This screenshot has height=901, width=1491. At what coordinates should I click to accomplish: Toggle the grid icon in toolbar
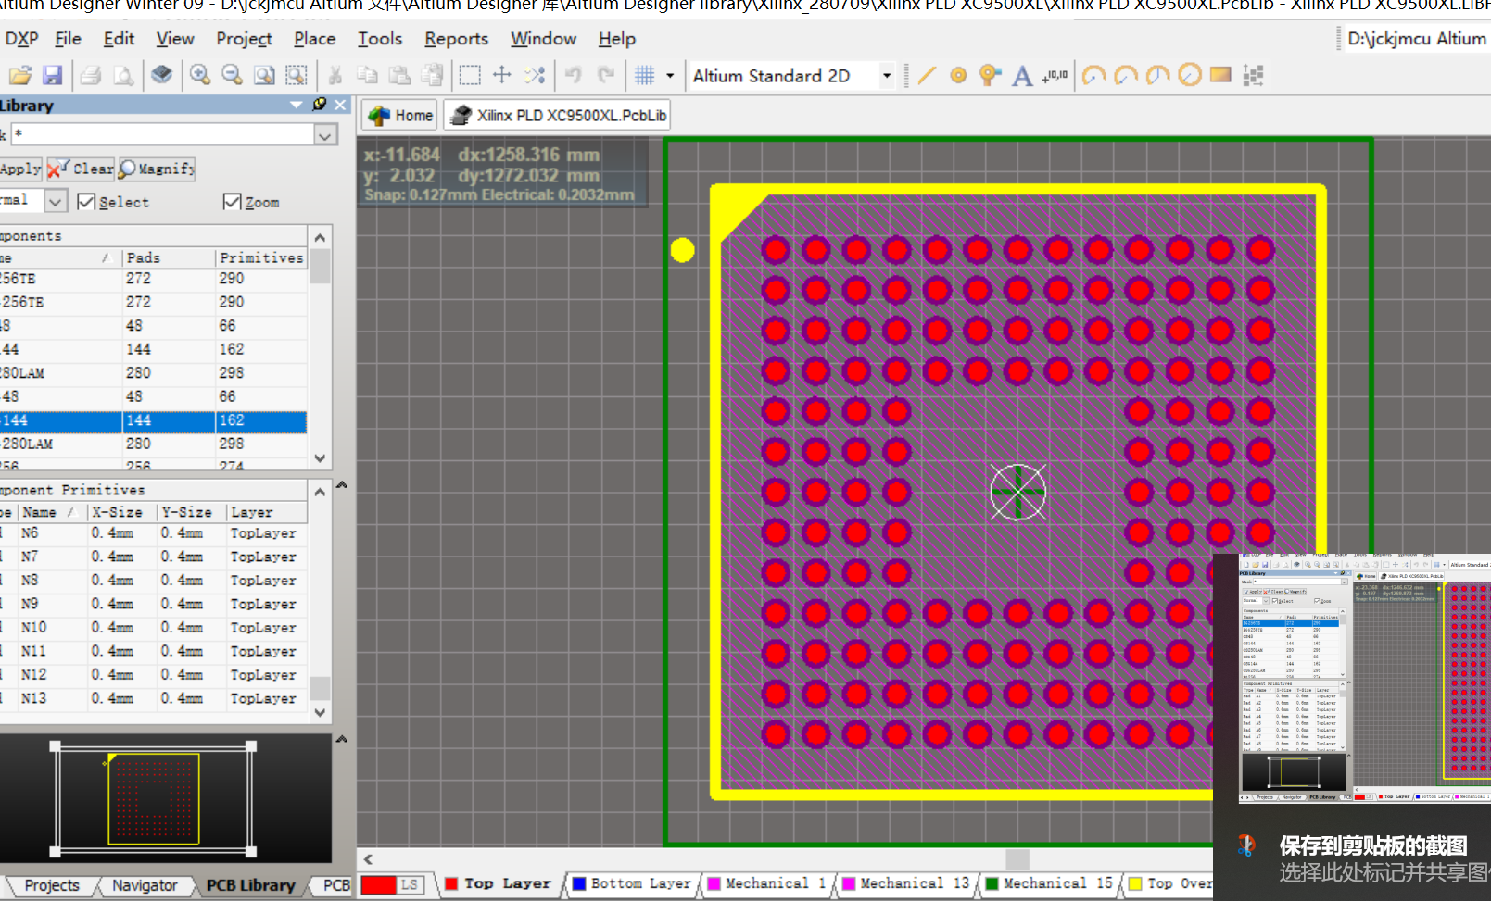[x=645, y=76]
